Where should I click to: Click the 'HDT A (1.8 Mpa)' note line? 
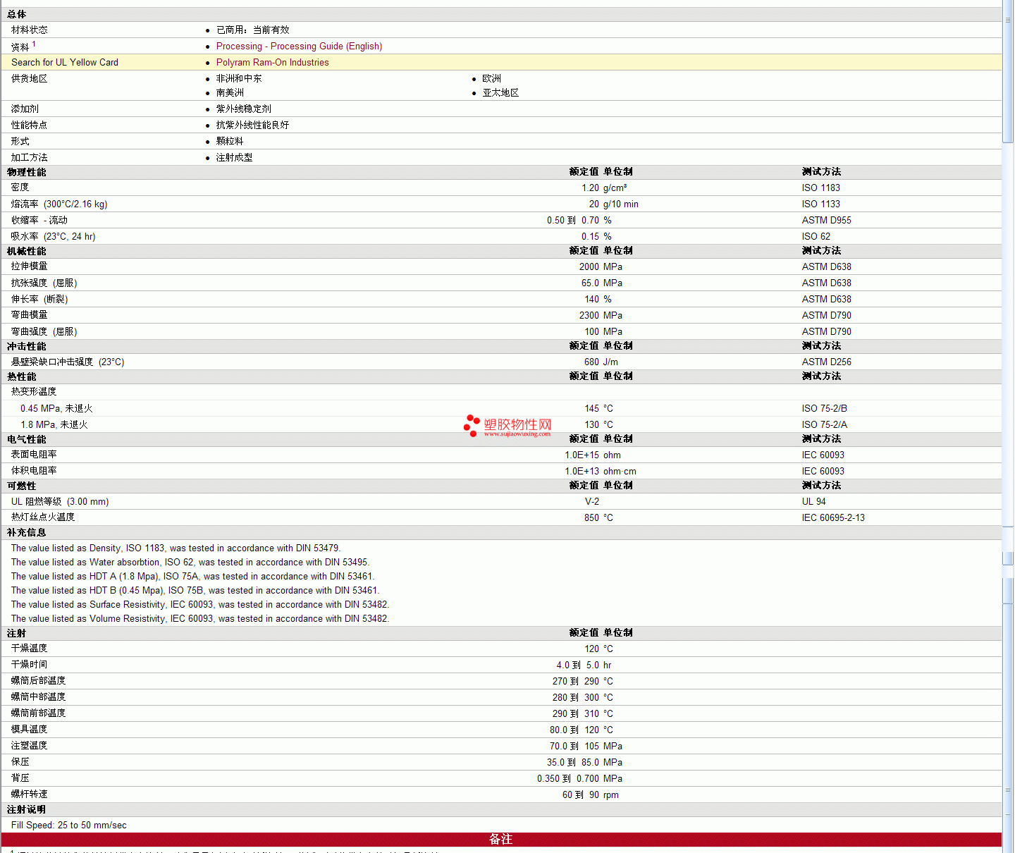pos(192,576)
